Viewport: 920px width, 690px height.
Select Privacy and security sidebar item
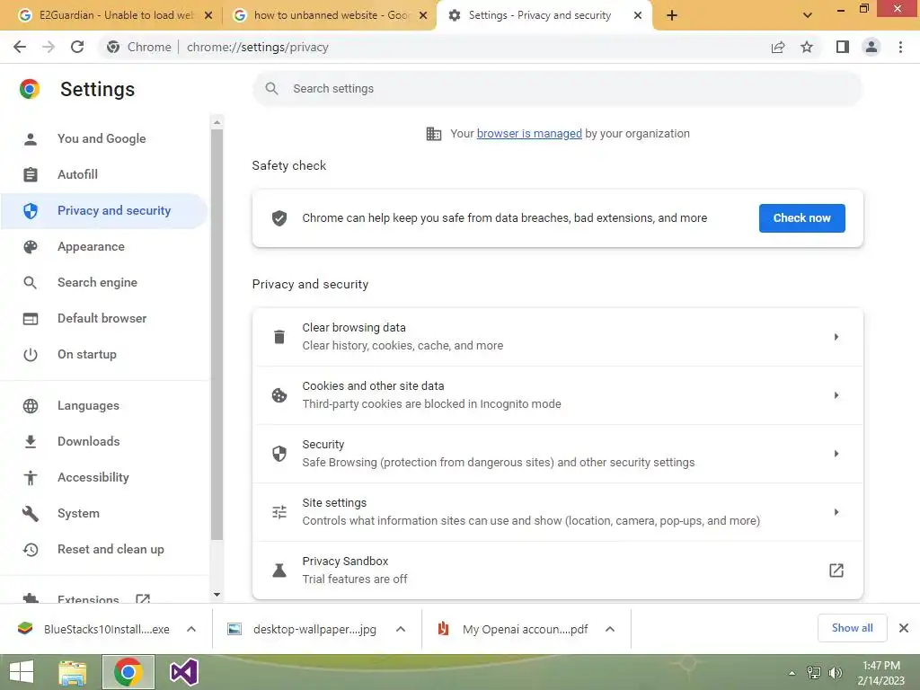click(104, 210)
